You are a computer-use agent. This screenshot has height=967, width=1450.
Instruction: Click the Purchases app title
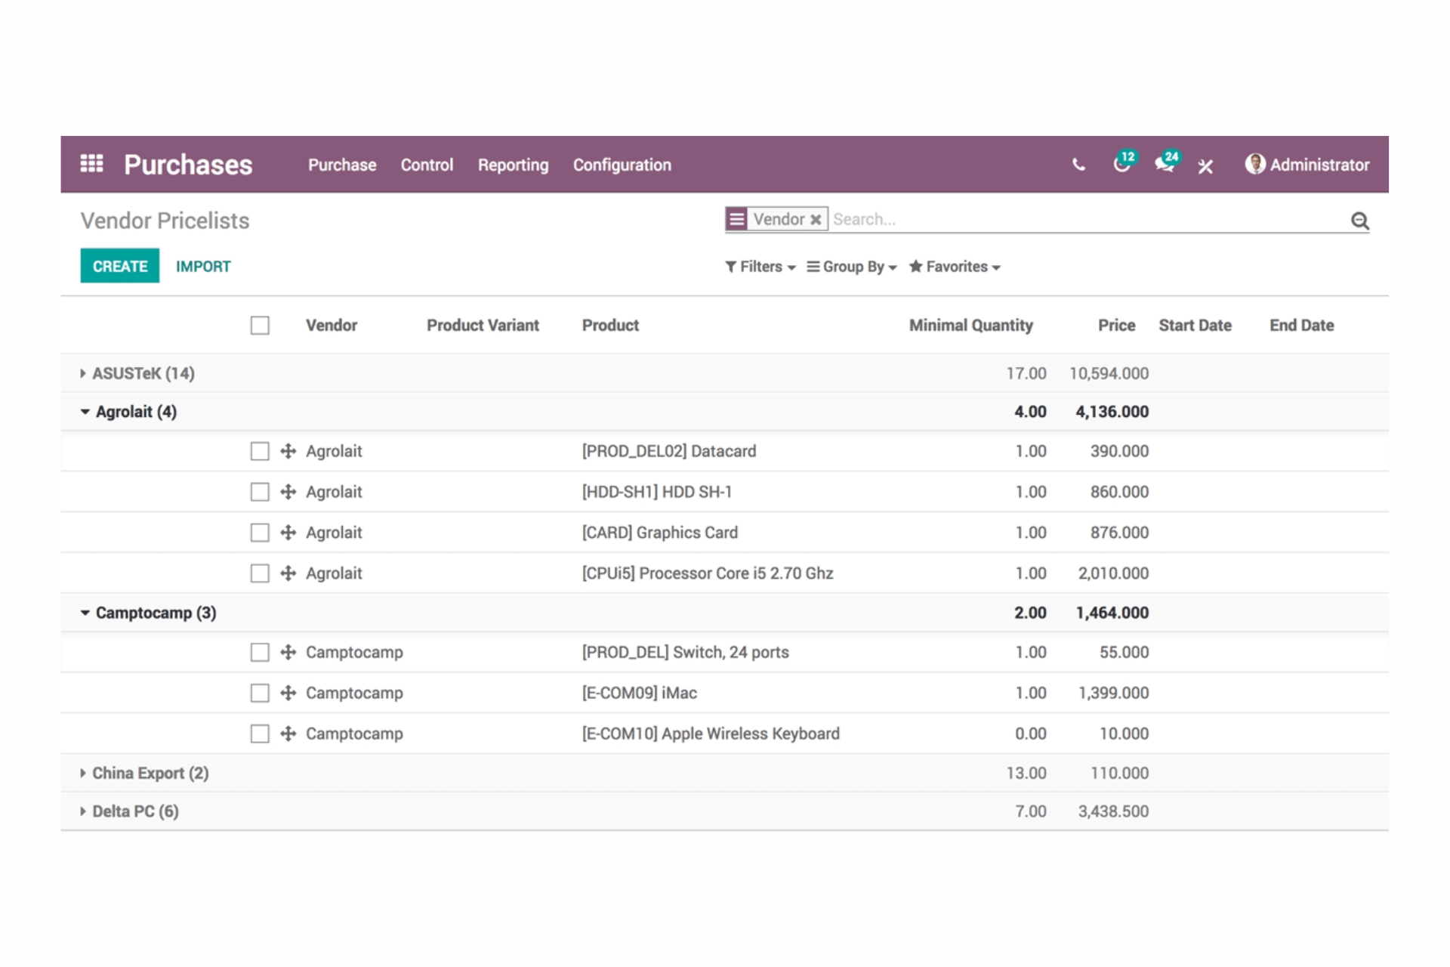(188, 165)
